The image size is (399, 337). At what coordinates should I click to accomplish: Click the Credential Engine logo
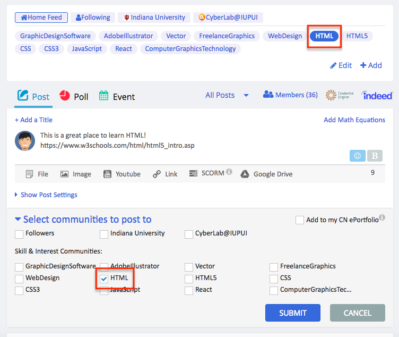tap(340, 95)
